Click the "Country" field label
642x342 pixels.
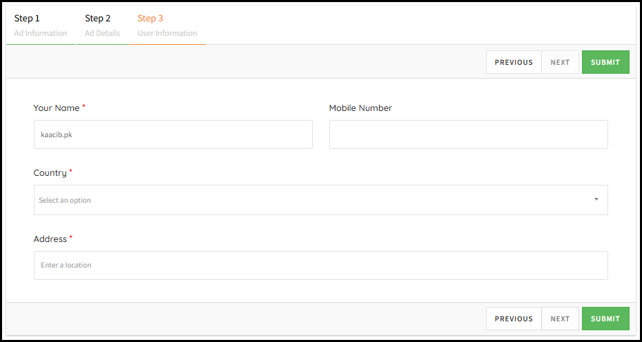(x=50, y=173)
